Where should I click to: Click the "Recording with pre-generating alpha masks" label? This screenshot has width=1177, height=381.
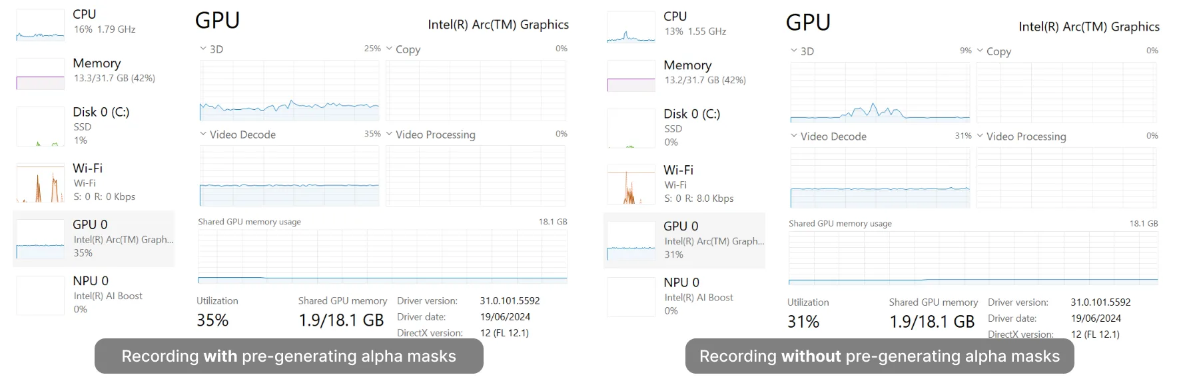pyautogui.click(x=288, y=356)
